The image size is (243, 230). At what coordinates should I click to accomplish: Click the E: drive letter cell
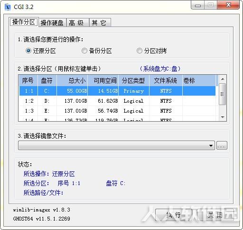coord(47,111)
